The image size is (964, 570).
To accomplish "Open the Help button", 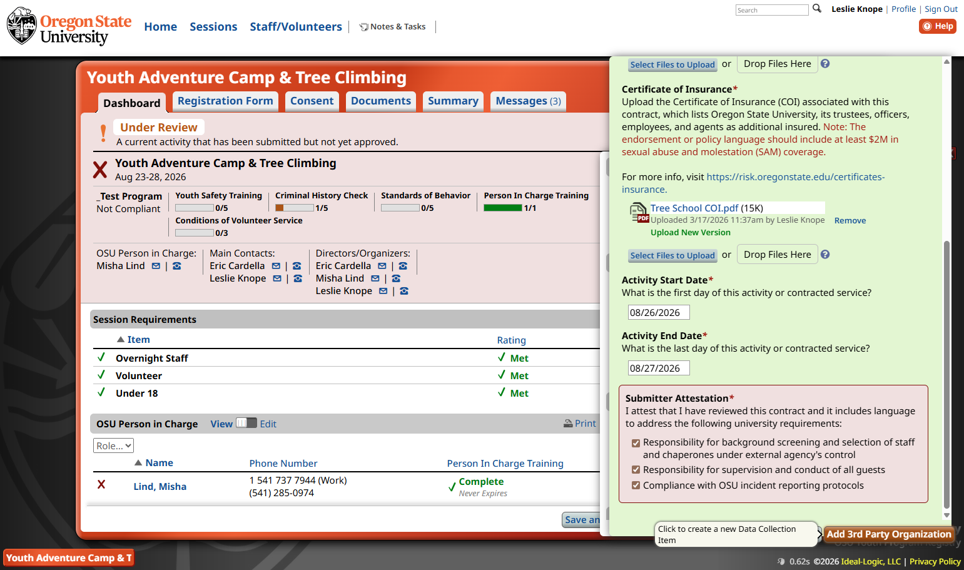I will click(x=938, y=26).
